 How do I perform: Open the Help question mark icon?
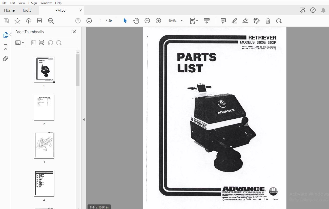pyautogui.click(x=313, y=10)
